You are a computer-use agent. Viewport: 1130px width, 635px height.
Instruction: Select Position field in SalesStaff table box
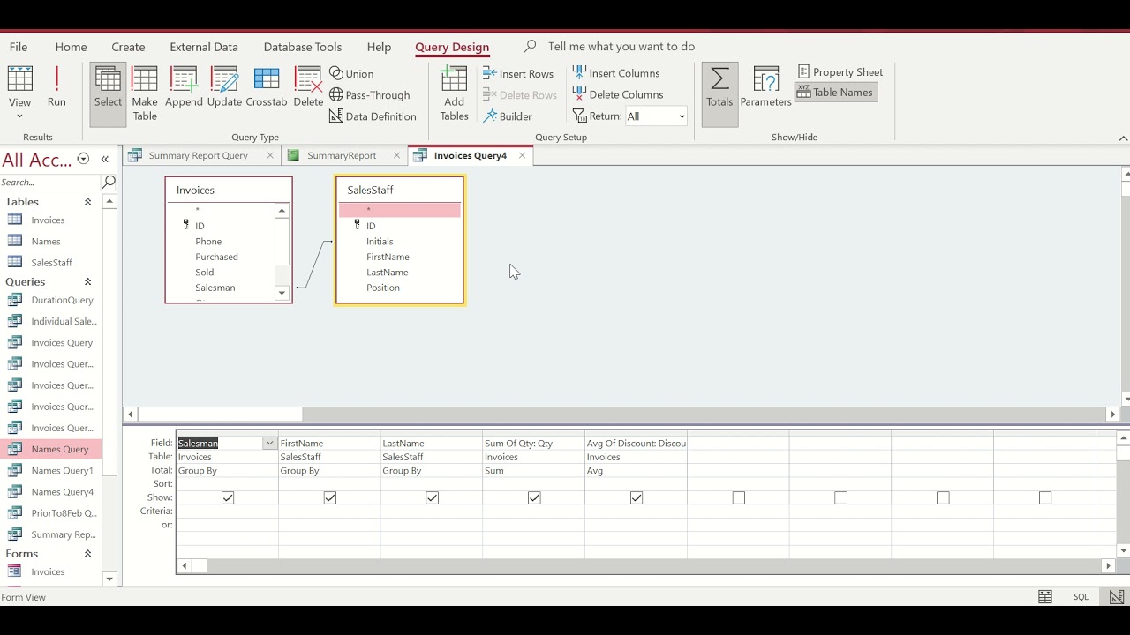click(x=383, y=288)
